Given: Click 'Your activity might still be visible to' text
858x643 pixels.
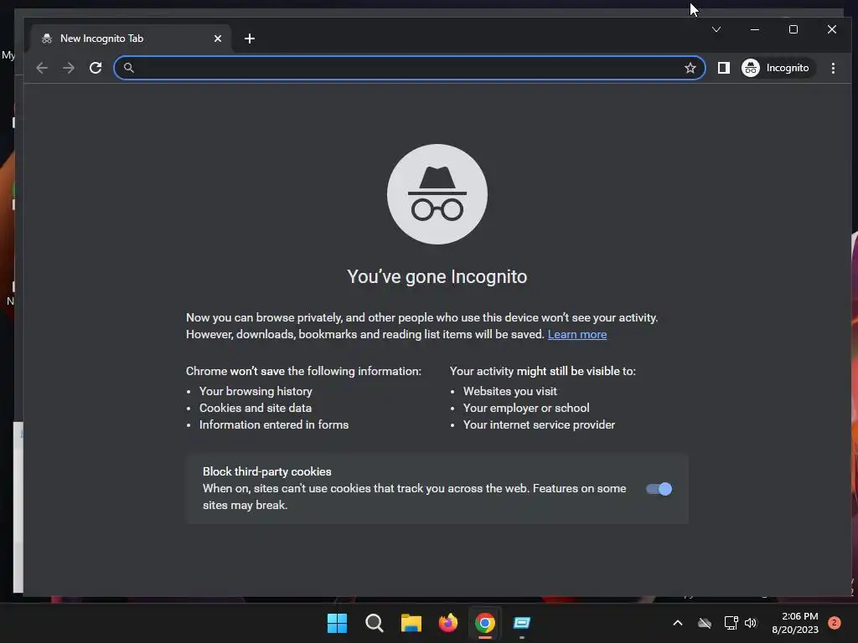Looking at the screenshot, I should 543,371.
